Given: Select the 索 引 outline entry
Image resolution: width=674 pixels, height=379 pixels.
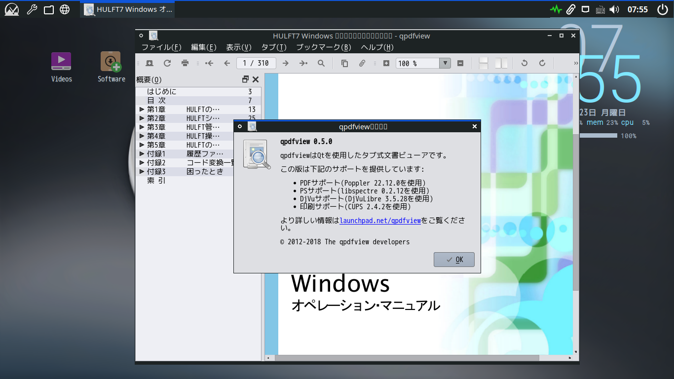Looking at the screenshot, I should click(198, 181).
